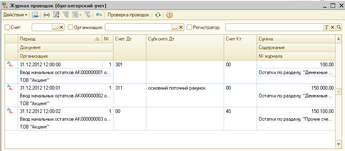
Task: Click search magnifier in Регистратор field
Action: (x=339, y=27)
